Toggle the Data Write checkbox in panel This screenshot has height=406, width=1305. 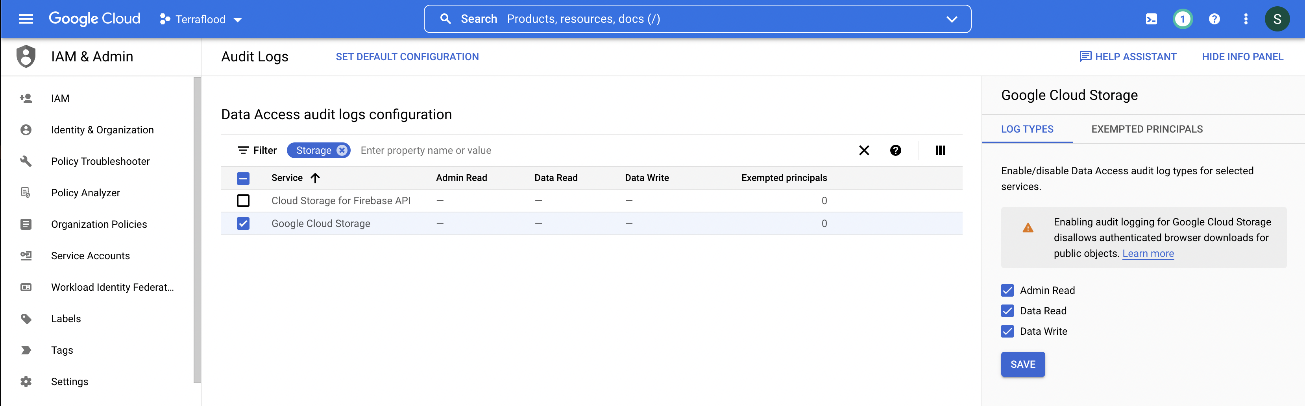point(1007,332)
